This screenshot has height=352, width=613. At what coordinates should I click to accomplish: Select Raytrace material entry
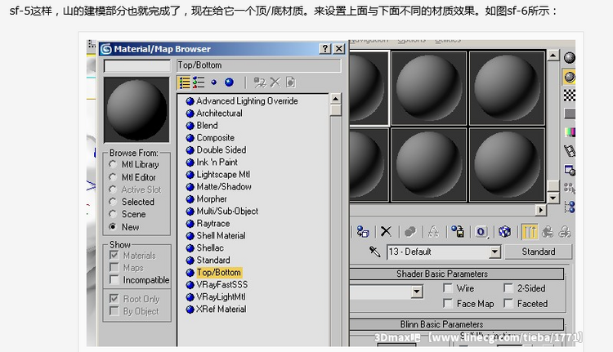coord(213,223)
